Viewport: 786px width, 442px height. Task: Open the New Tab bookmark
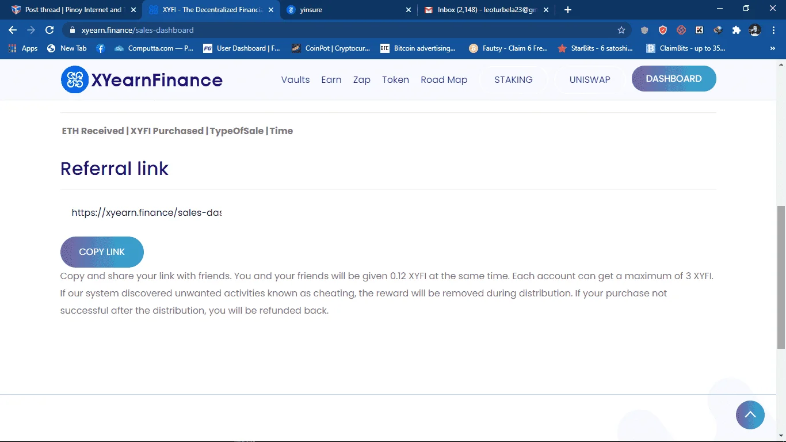67,48
